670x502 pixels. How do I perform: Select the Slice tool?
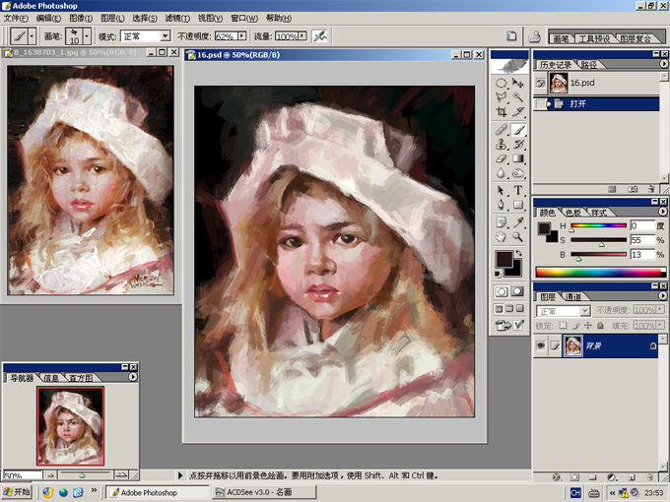[x=517, y=112]
